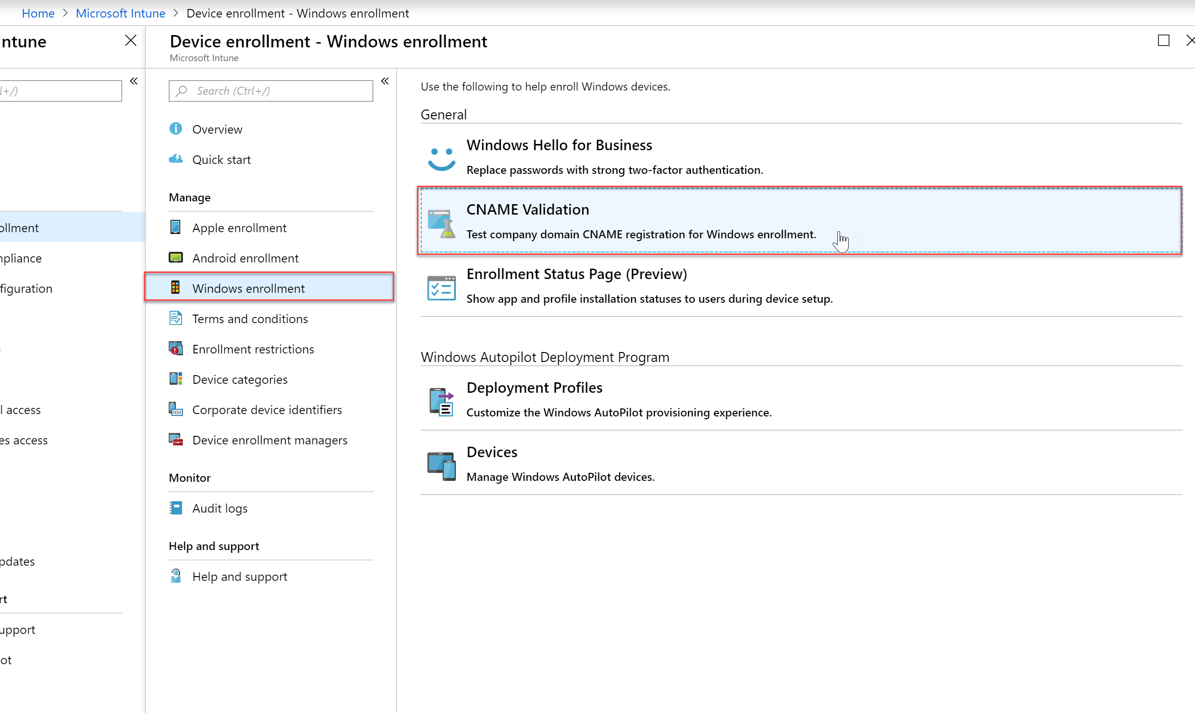Image resolution: width=1195 pixels, height=713 pixels.
Task: Click the Enrollment restrictions icon
Action: 176,348
